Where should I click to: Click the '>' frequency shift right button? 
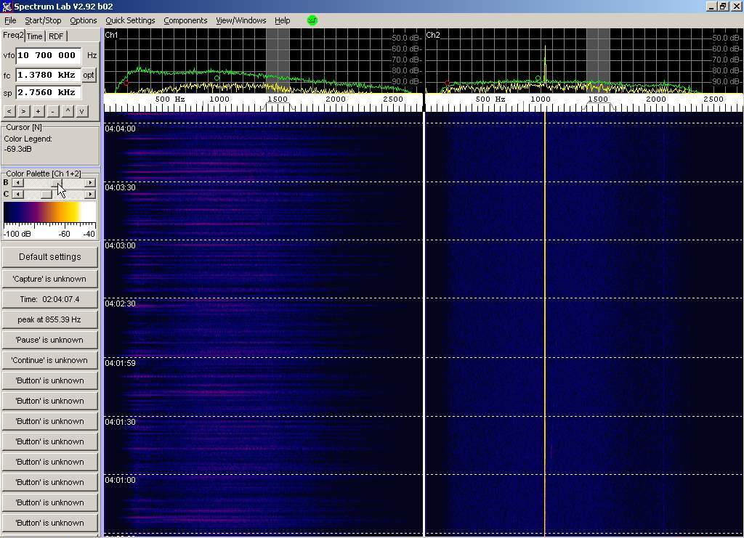tap(23, 111)
